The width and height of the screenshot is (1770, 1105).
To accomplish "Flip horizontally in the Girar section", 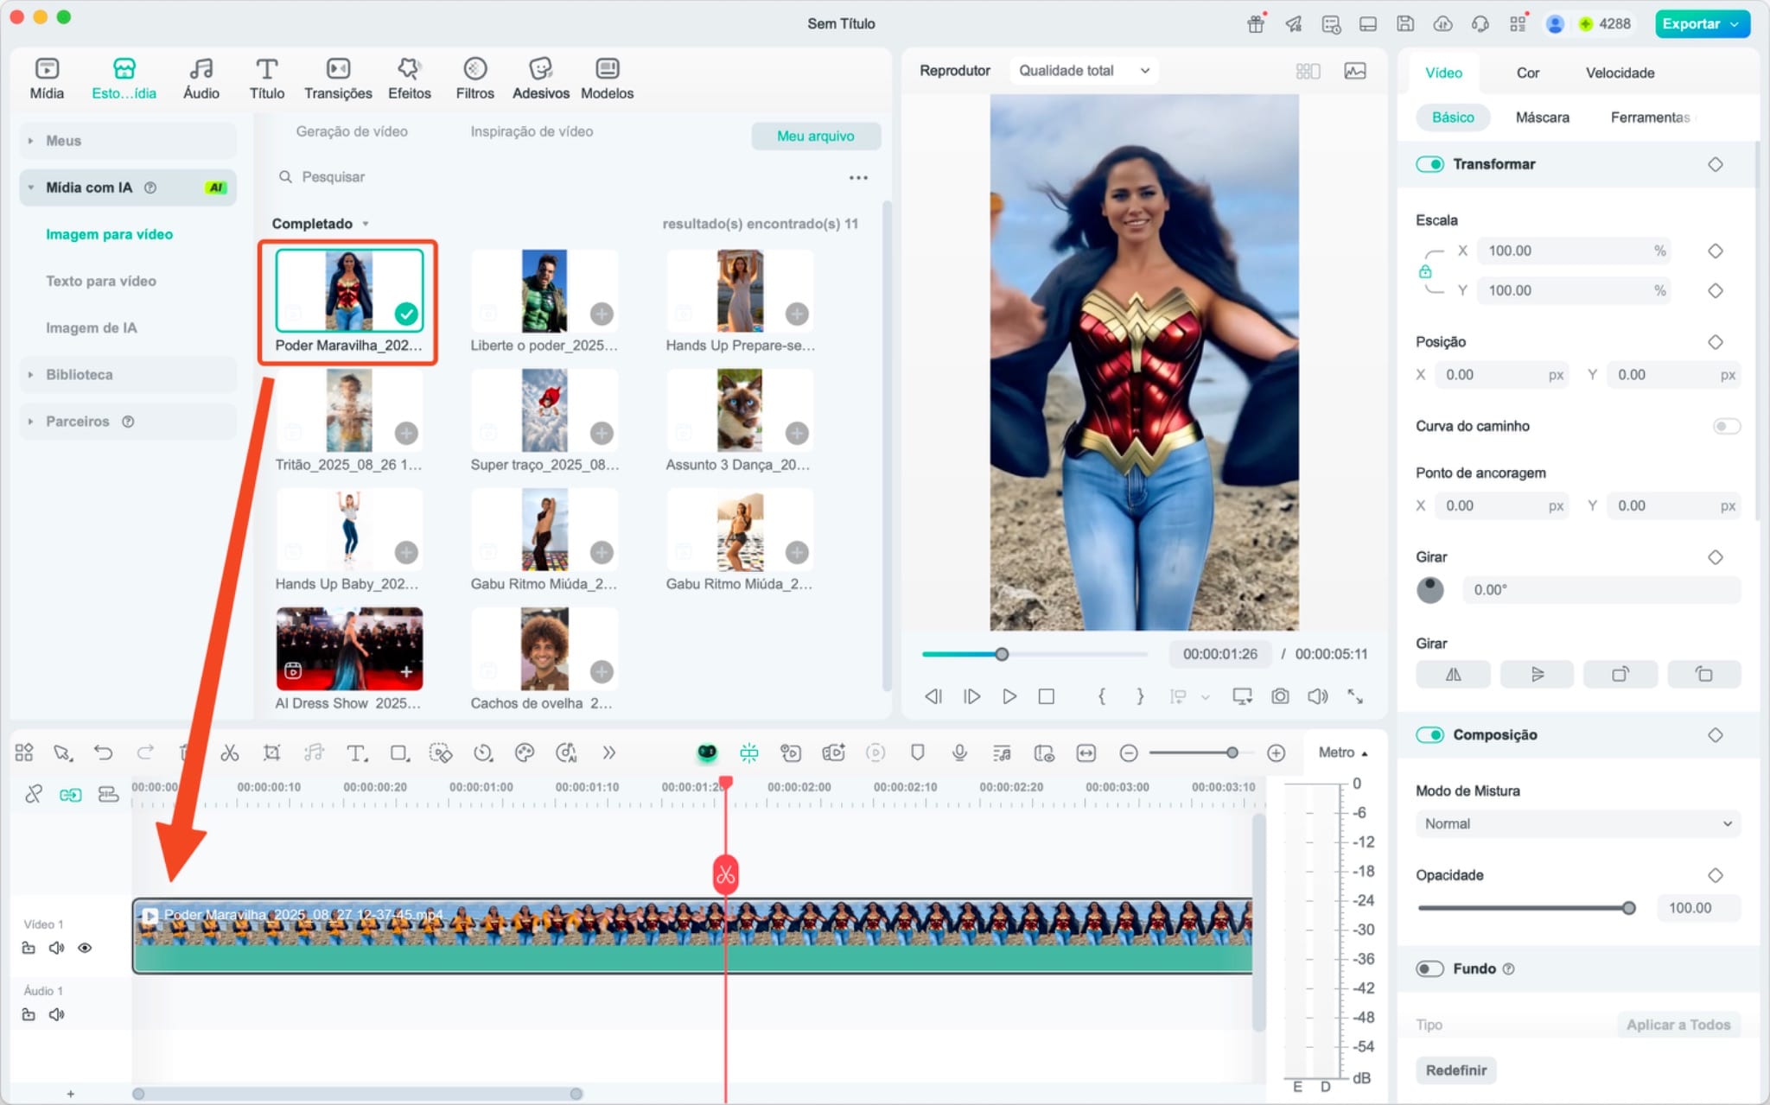I will (1453, 675).
